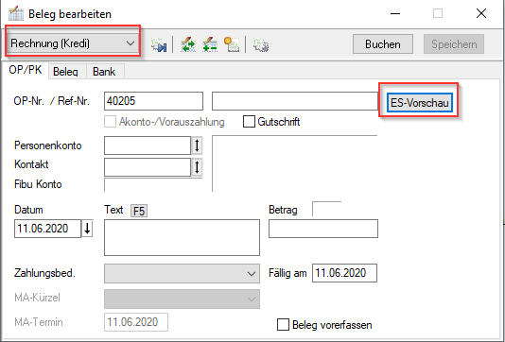The width and height of the screenshot is (505, 342).
Task: Click the pencil with green arrows icon
Action: click(x=188, y=44)
